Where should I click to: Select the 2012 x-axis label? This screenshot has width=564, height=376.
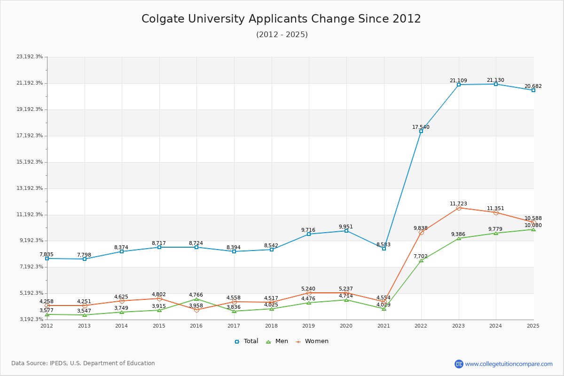pyautogui.click(x=46, y=325)
